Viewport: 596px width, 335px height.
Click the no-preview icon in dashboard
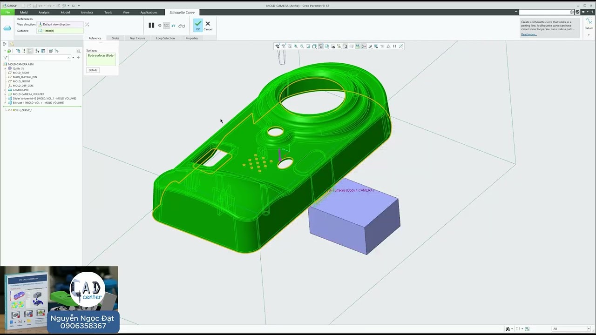click(160, 26)
